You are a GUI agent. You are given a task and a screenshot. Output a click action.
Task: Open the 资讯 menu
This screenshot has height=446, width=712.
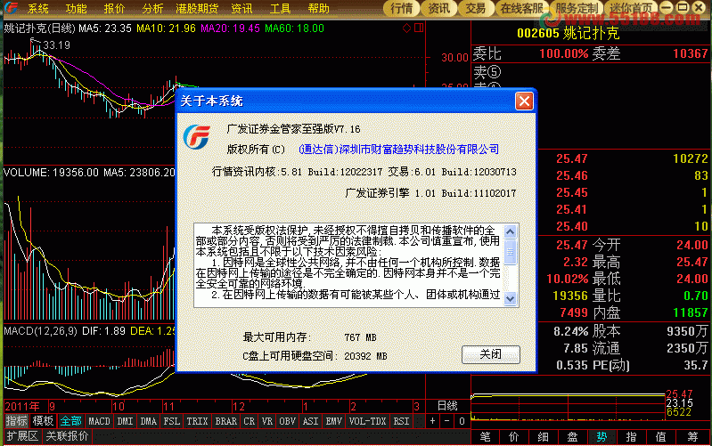point(241,8)
